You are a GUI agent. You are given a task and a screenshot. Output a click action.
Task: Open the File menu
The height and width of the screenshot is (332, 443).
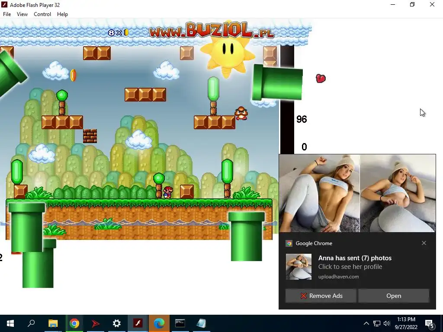coord(7,14)
